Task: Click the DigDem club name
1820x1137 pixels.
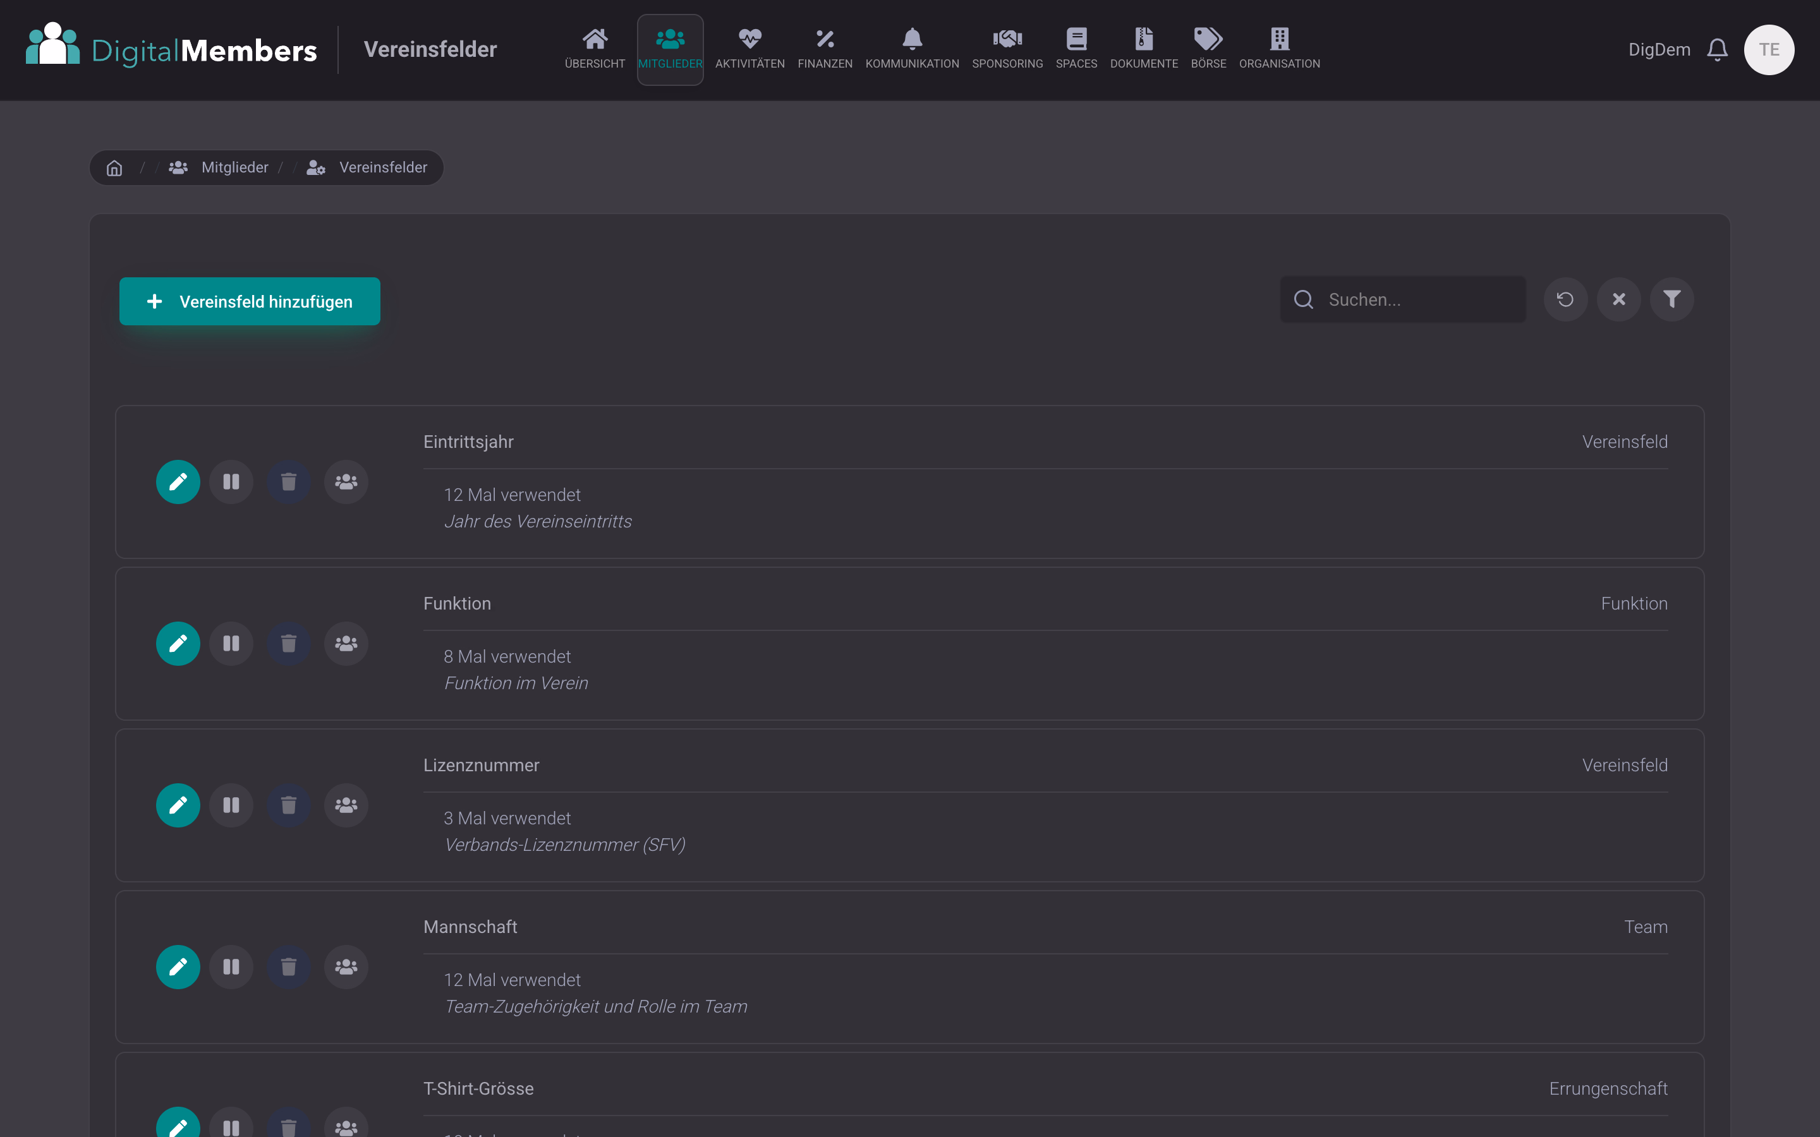Action: tap(1658, 50)
